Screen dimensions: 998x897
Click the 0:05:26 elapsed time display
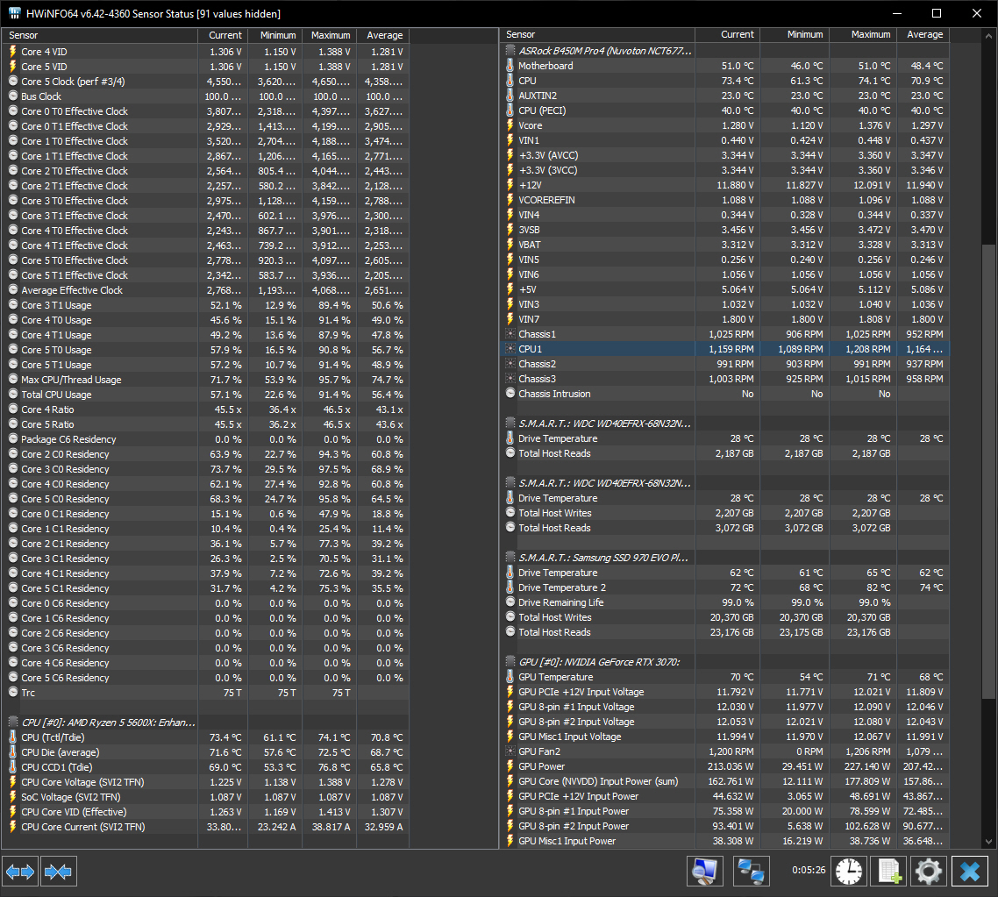coord(809,870)
